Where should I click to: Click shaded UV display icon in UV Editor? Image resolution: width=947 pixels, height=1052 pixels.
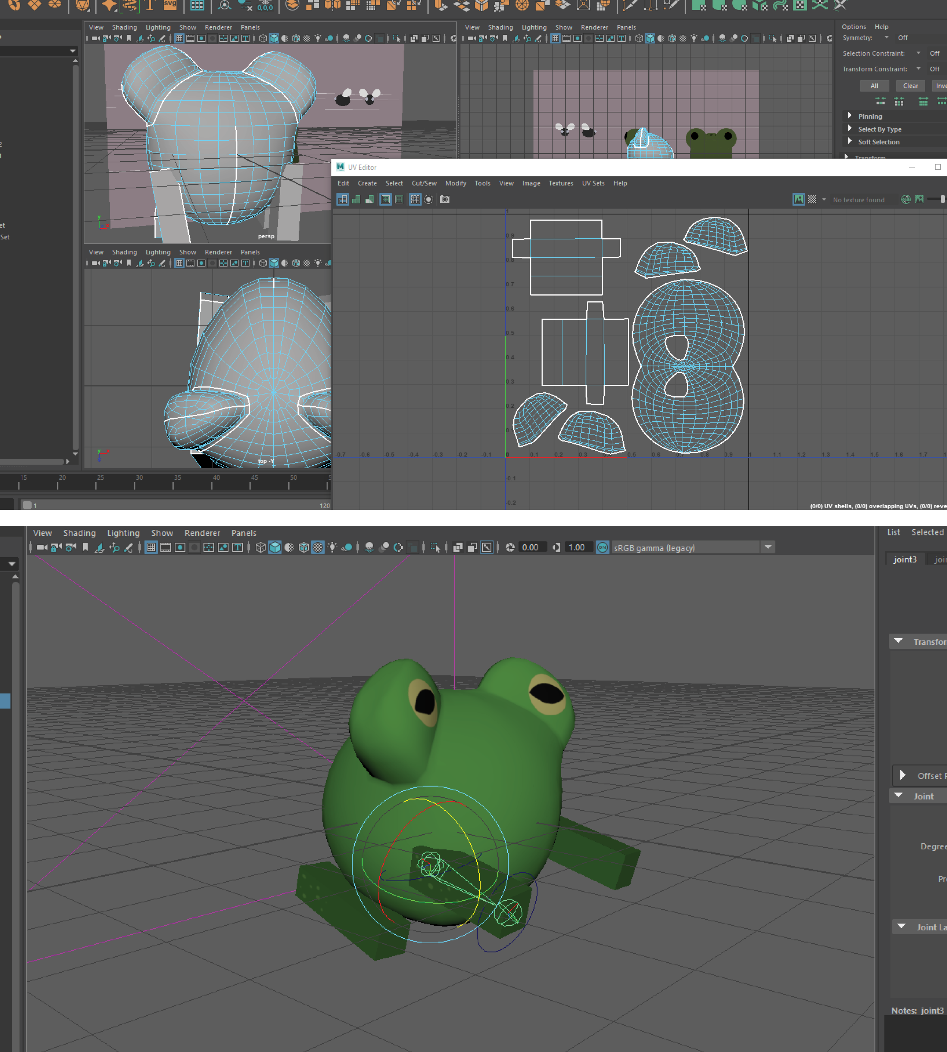(x=356, y=199)
